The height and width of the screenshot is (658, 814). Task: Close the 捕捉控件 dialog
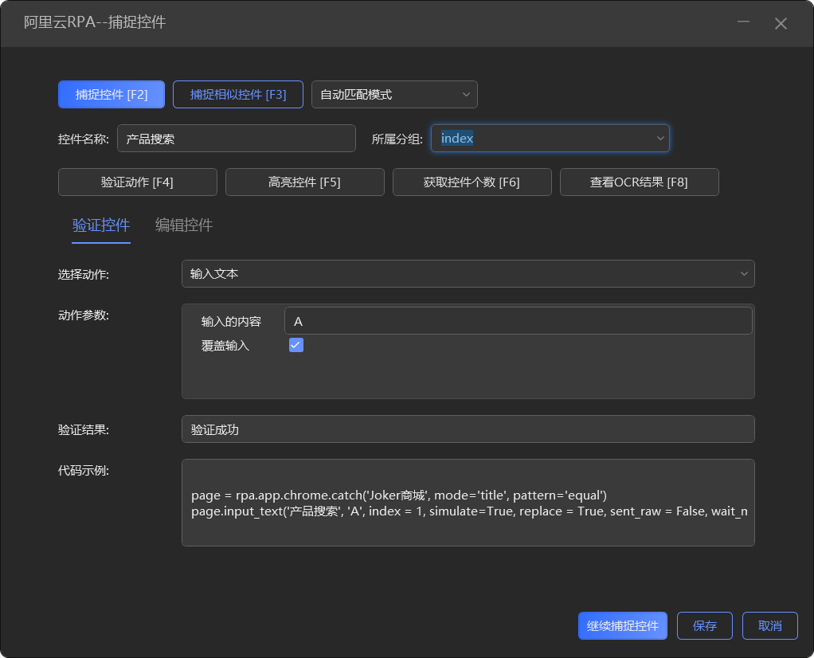tap(781, 23)
